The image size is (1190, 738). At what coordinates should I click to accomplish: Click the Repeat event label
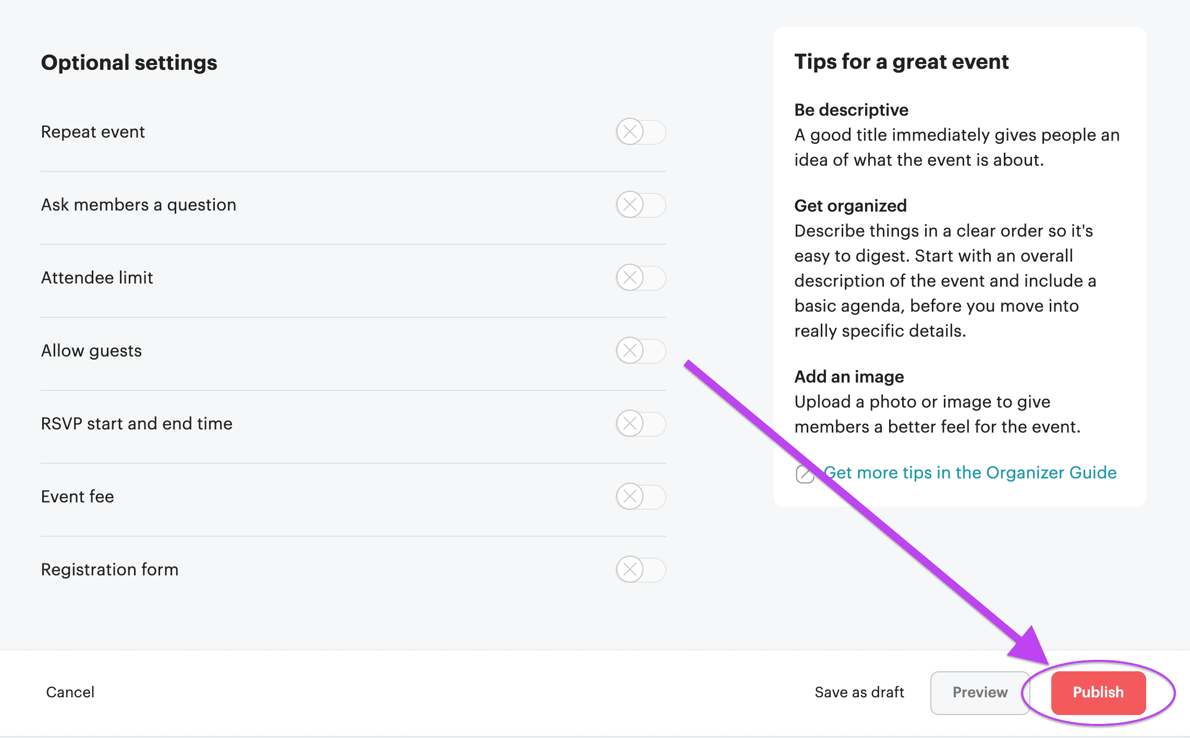pos(93,132)
